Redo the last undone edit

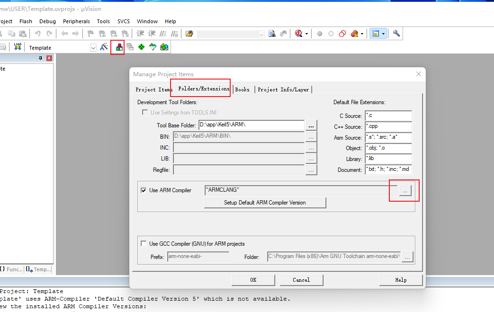49,33
